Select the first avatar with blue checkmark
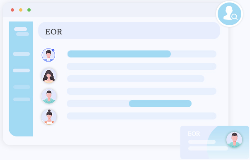Viewport: 250px width, 160px height. coord(49,55)
